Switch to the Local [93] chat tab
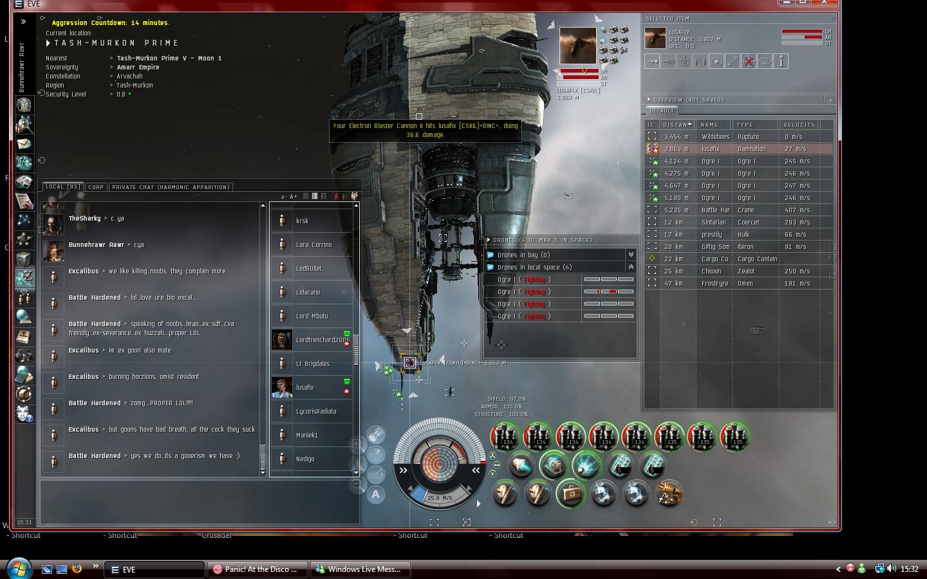927x579 pixels. tap(62, 187)
